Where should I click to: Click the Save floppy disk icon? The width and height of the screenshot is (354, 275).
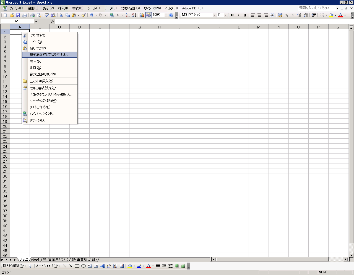click(x=18, y=15)
